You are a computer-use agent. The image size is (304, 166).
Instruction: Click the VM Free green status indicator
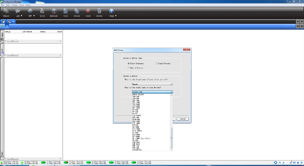[x=22, y=162]
